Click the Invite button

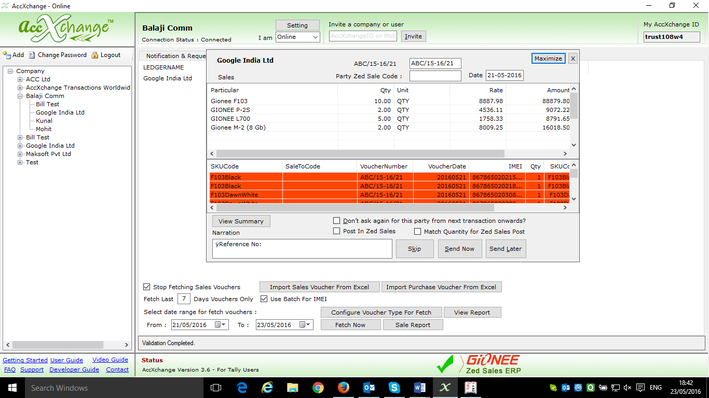pos(413,36)
